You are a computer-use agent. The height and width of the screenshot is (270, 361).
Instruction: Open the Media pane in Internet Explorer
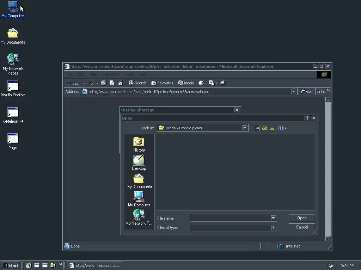pyautogui.click(x=186, y=83)
